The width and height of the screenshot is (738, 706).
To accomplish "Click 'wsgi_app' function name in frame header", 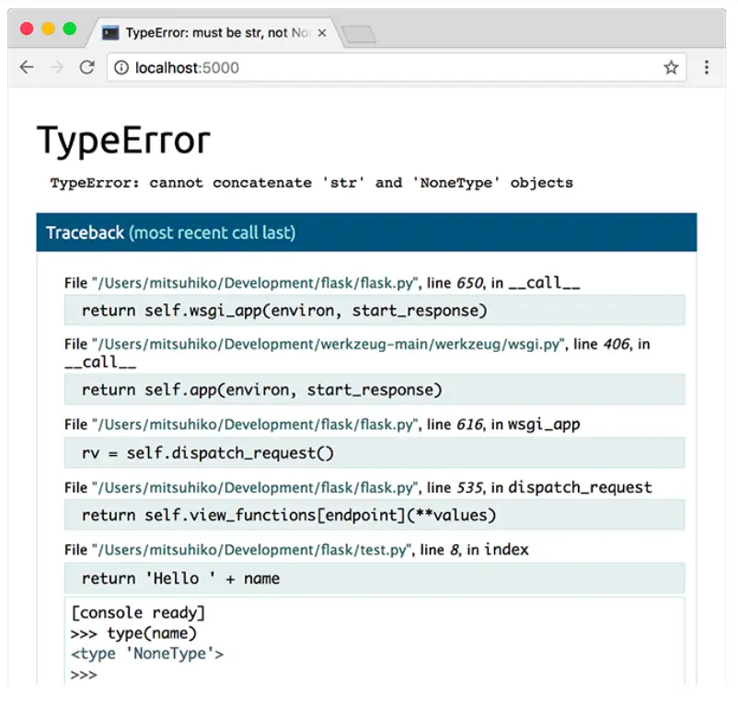I will pos(544,425).
